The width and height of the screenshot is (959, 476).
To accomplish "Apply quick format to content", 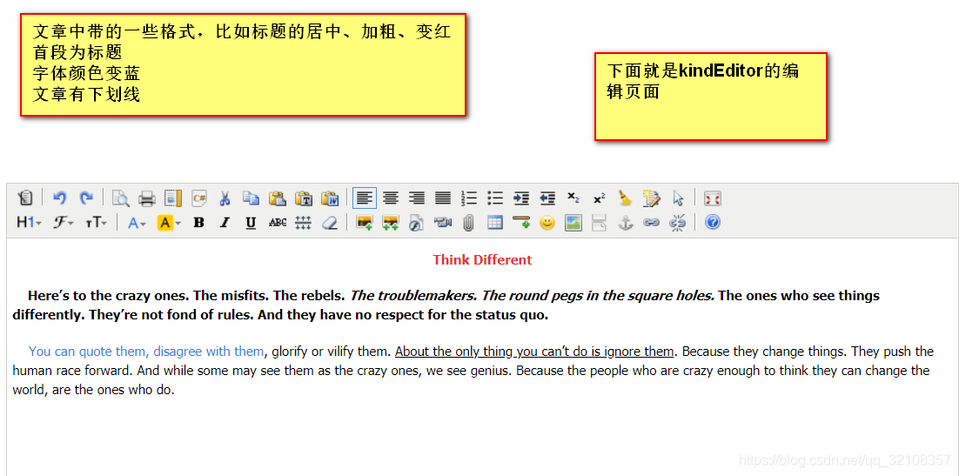I will pos(652,198).
